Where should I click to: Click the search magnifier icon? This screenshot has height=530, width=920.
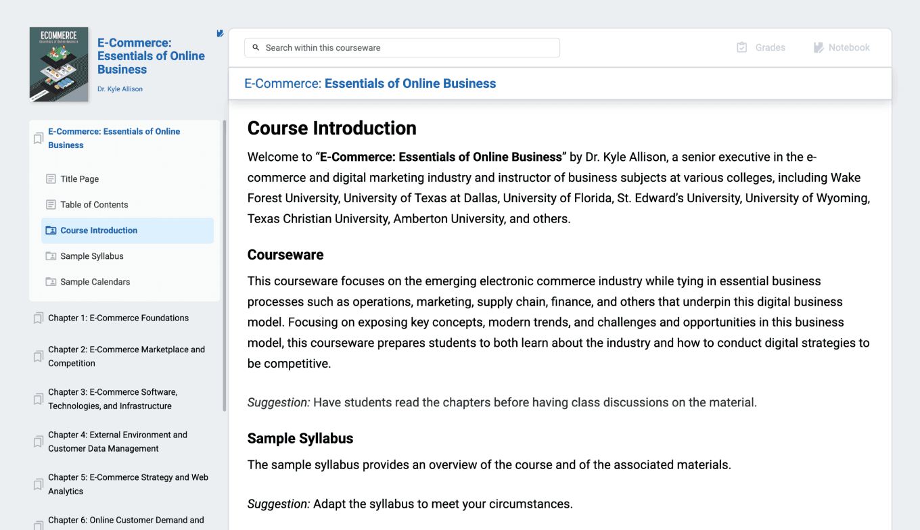(256, 48)
